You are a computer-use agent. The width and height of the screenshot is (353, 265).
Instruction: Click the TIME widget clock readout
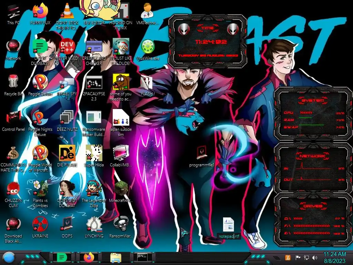tap(211, 42)
